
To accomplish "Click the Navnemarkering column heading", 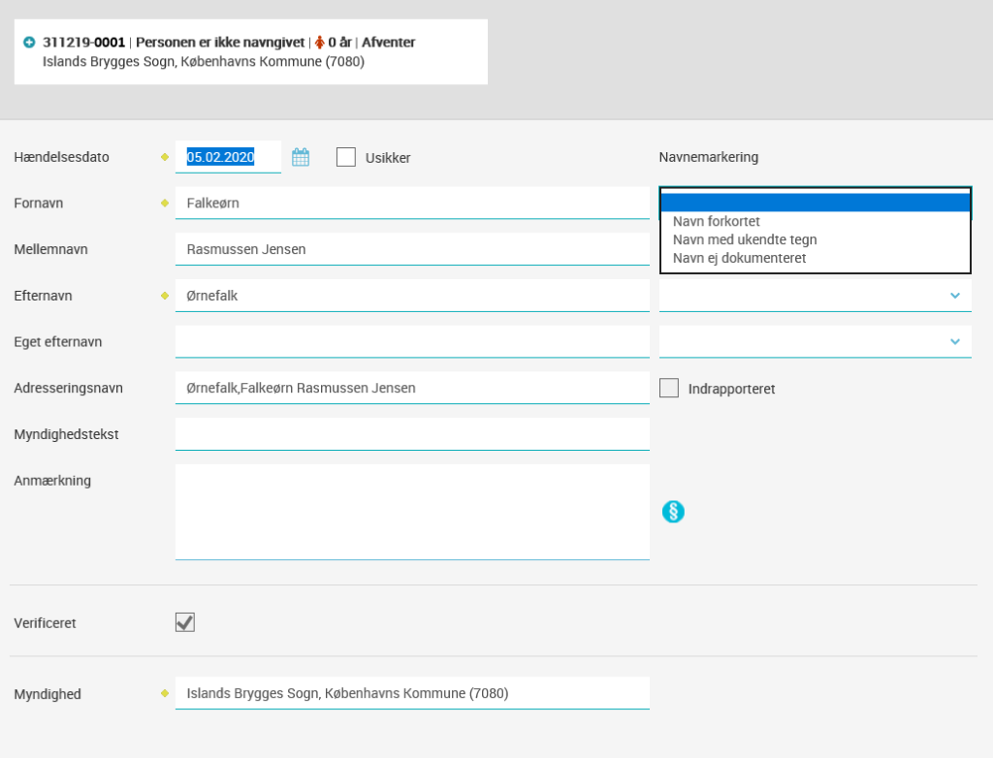I will pyautogui.click(x=709, y=157).
